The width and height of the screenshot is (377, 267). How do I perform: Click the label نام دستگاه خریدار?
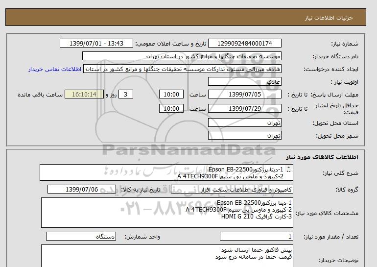click(335, 56)
